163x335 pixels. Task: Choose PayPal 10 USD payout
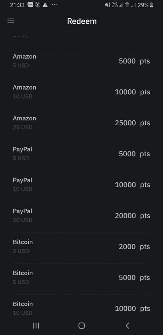(81, 185)
